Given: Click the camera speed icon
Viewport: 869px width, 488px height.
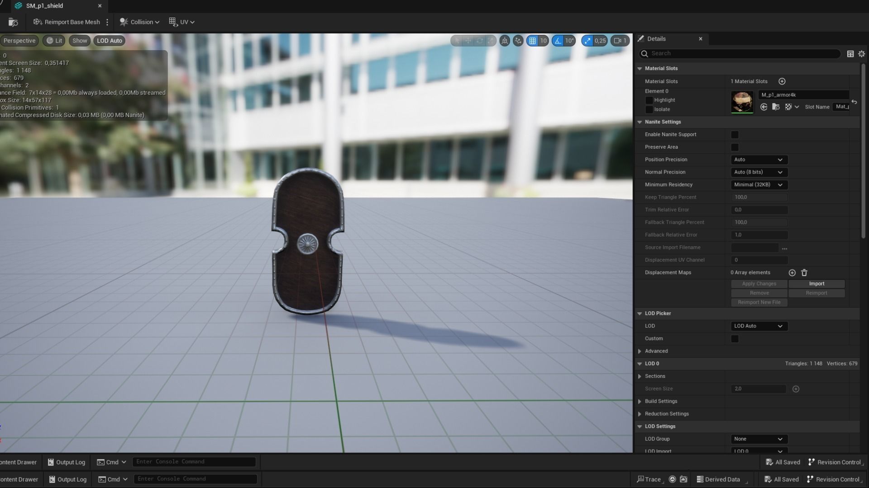Looking at the screenshot, I should (x=617, y=41).
